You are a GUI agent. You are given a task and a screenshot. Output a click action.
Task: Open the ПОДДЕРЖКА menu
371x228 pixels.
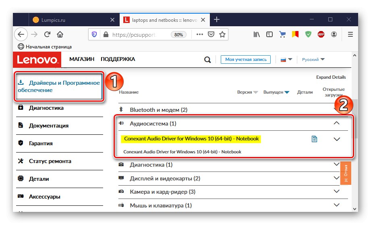[118, 59]
